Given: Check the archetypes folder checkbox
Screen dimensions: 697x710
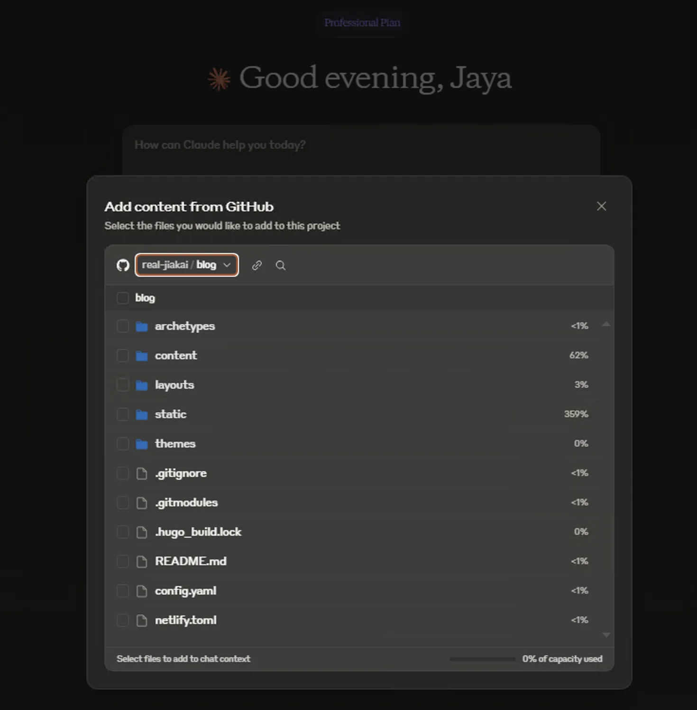Looking at the screenshot, I should pos(123,326).
